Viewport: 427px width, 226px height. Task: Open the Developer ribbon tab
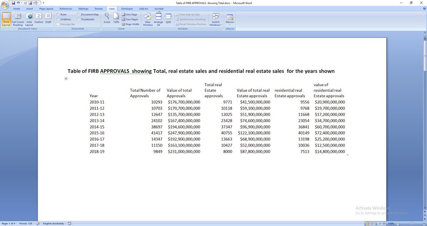point(127,9)
